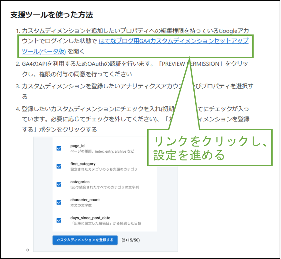Click the description ページの種類。index, entry, archive など
Viewport: 281px width, 259px height.
pos(102,151)
